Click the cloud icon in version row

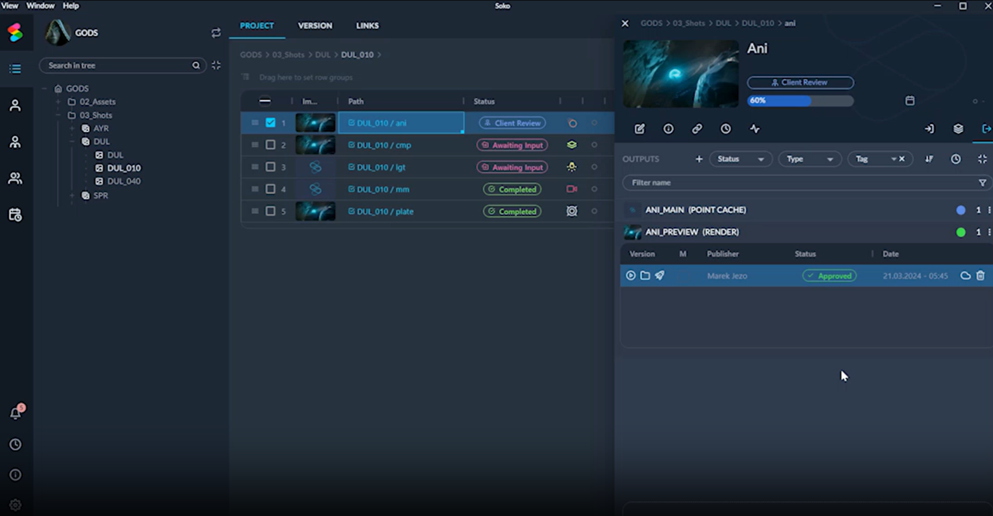(965, 276)
